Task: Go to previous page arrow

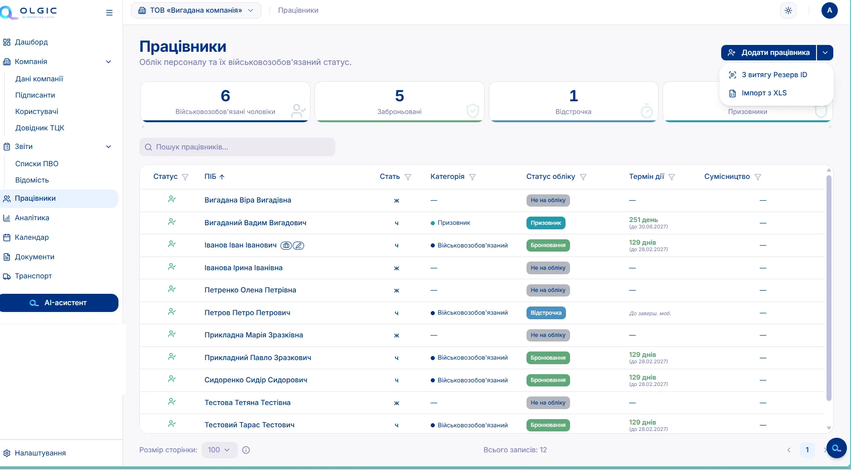Action: coord(789,450)
